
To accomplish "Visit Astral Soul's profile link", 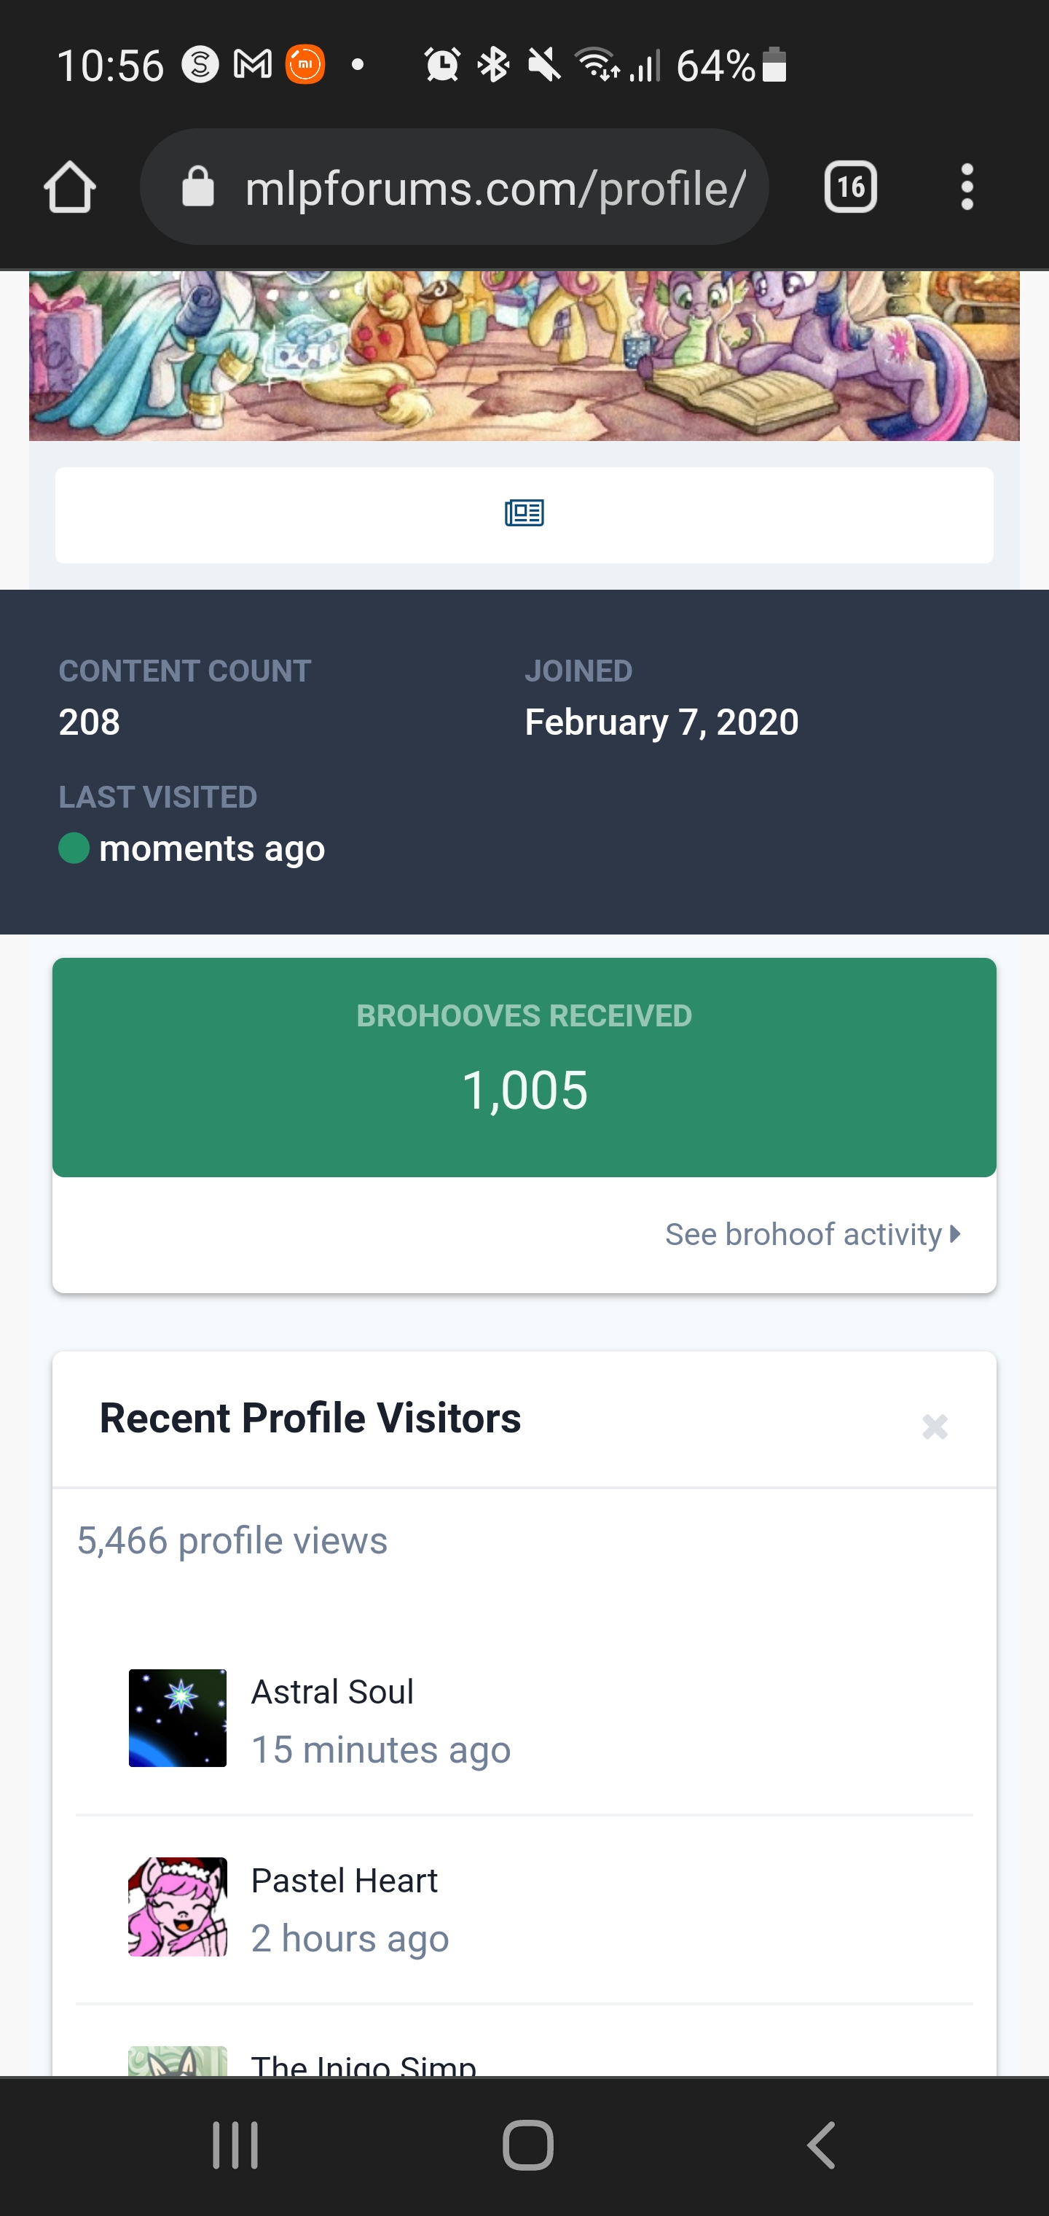I will point(332,1692).
